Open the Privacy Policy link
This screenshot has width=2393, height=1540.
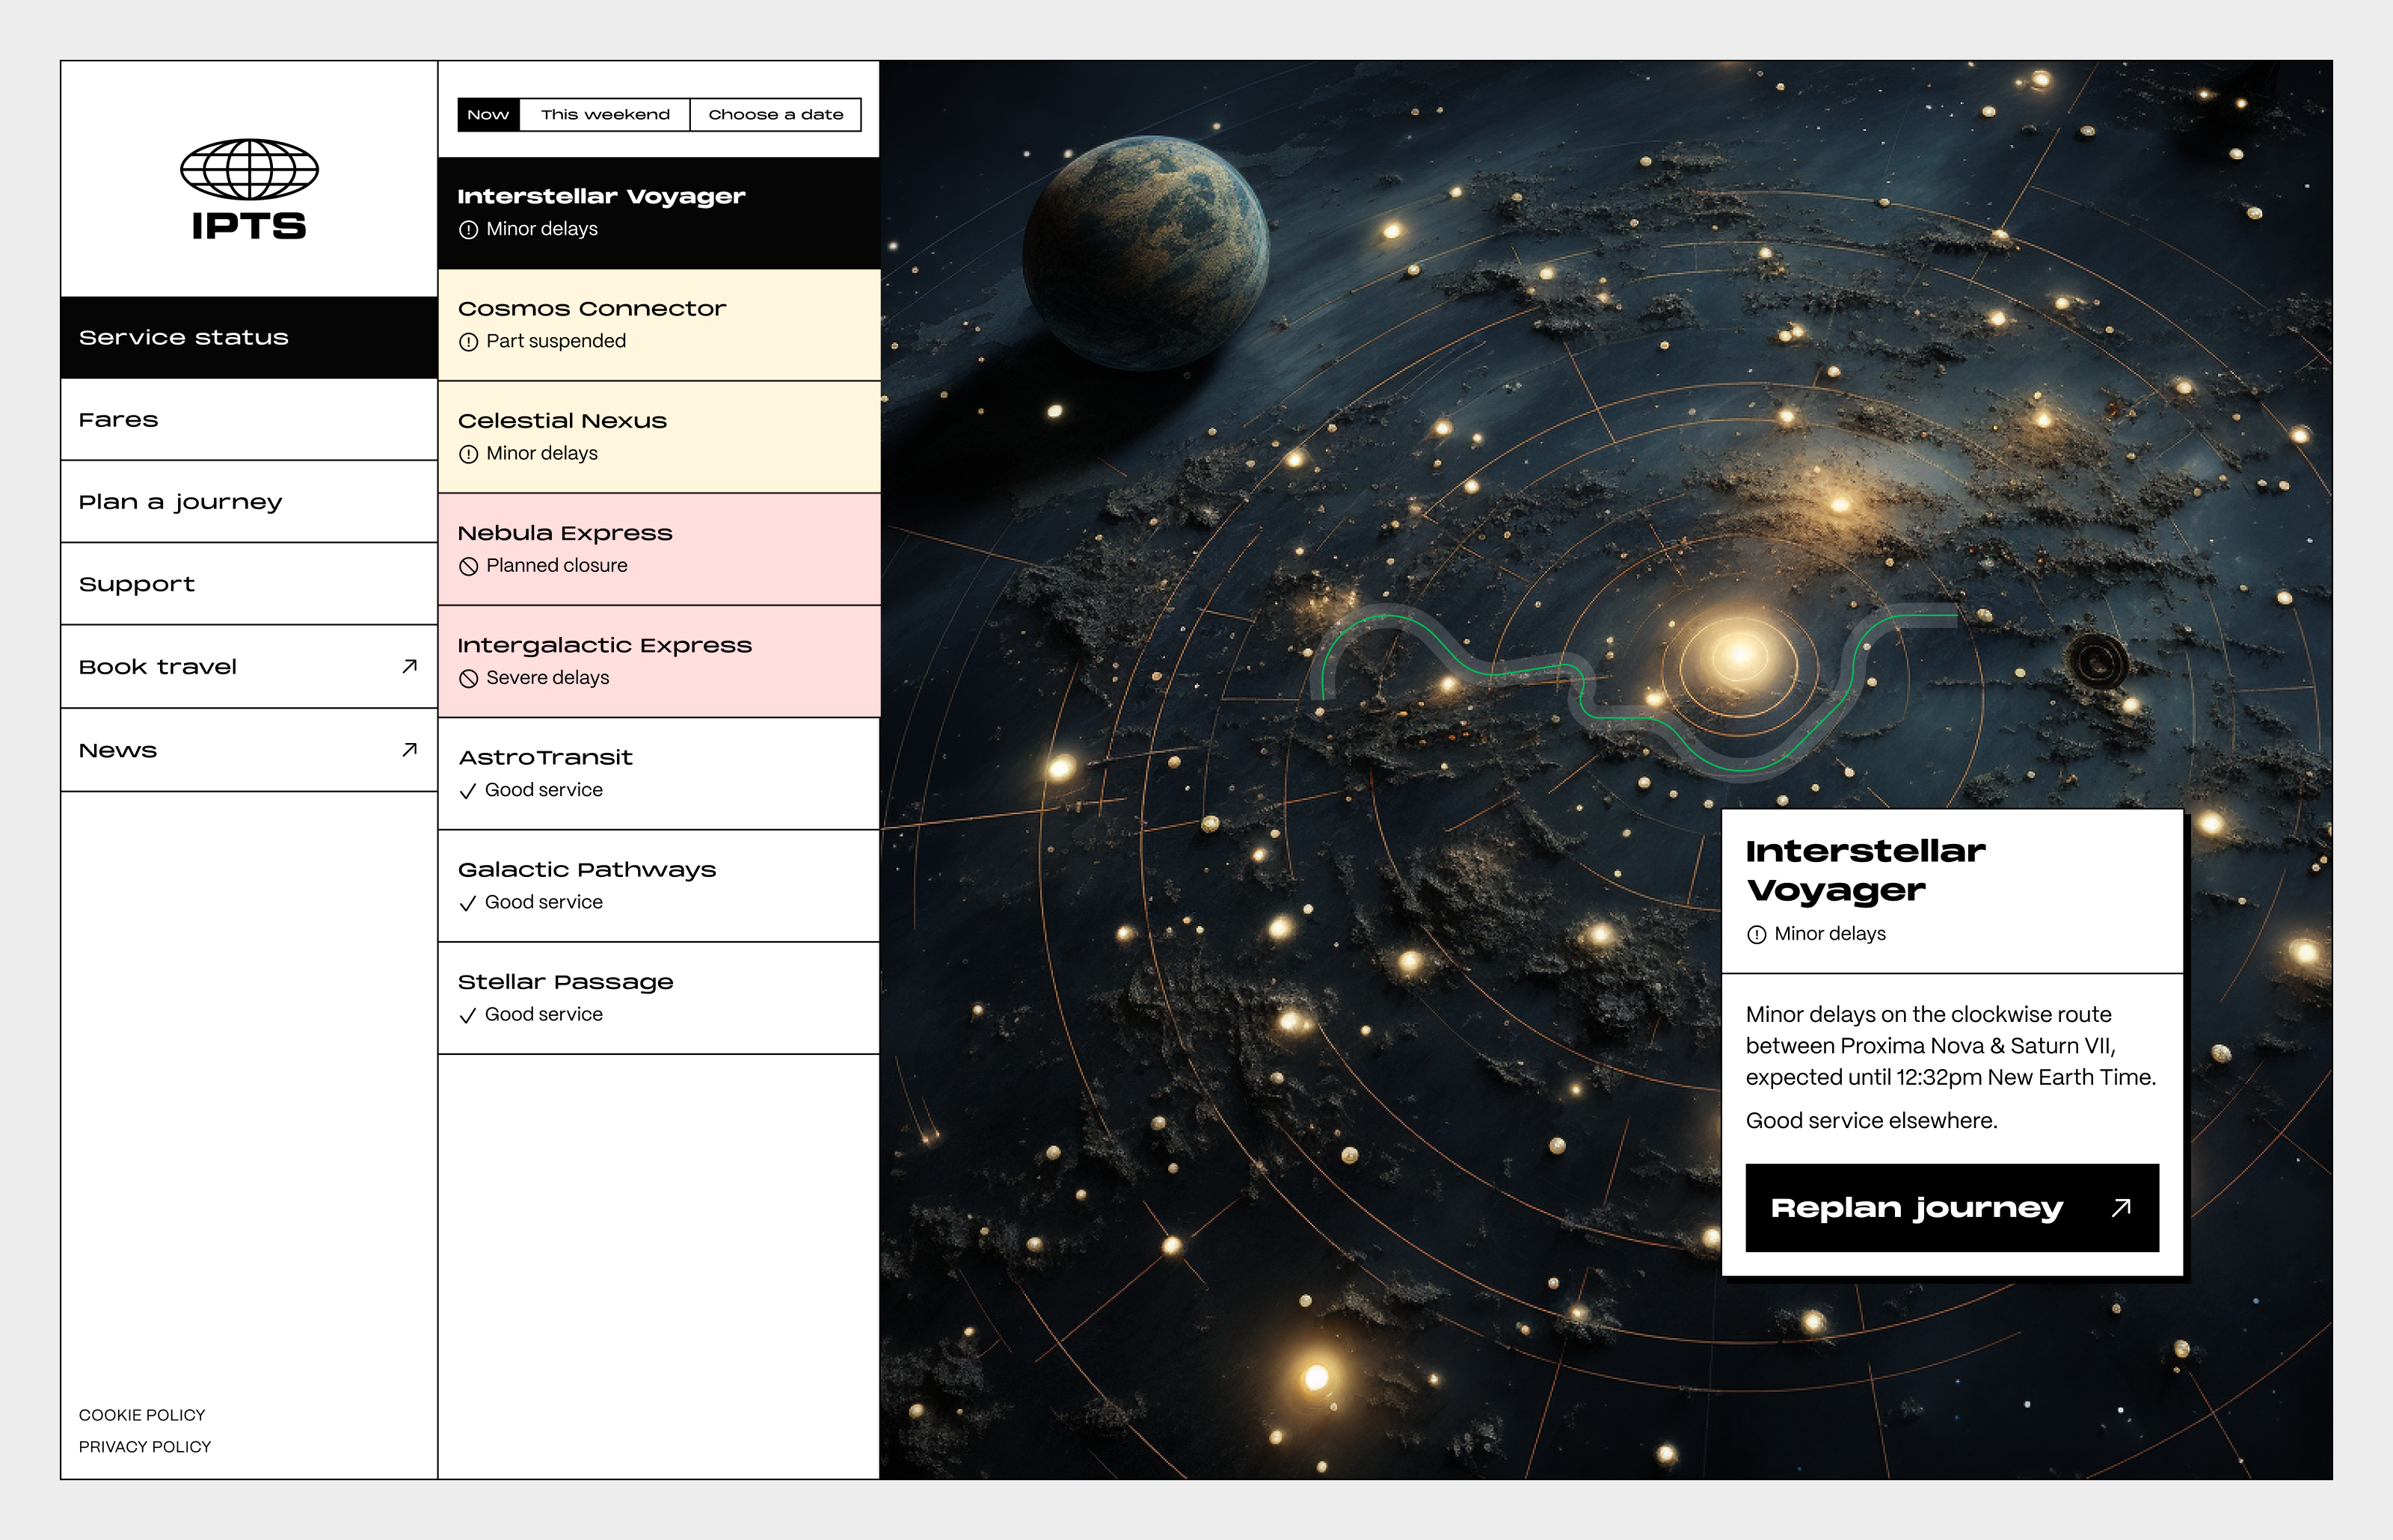click(x=145, y=1447)
